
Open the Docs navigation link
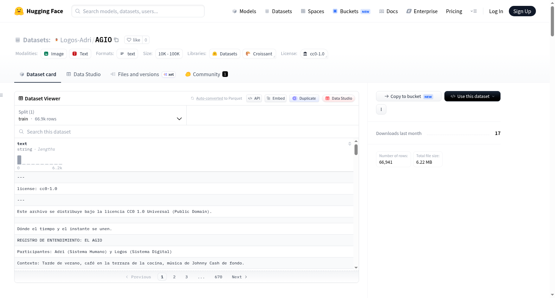point(388,11)
